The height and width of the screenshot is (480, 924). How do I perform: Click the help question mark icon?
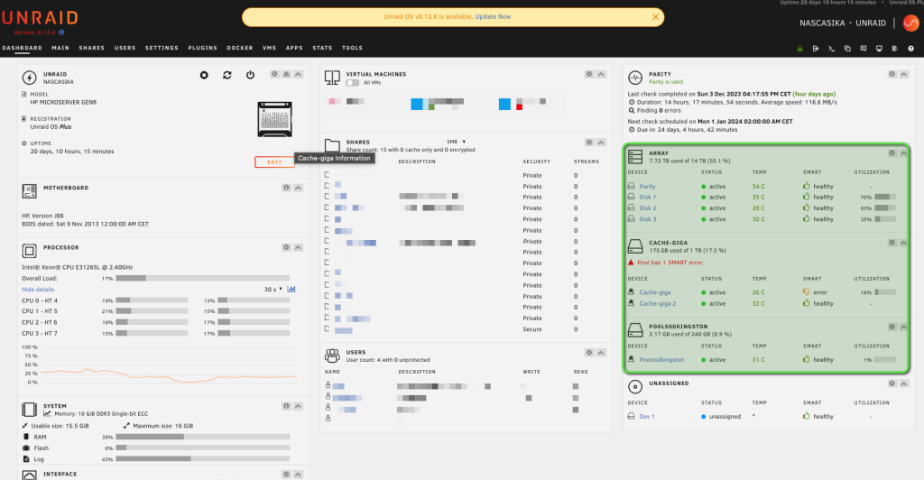tap(910, 48)
